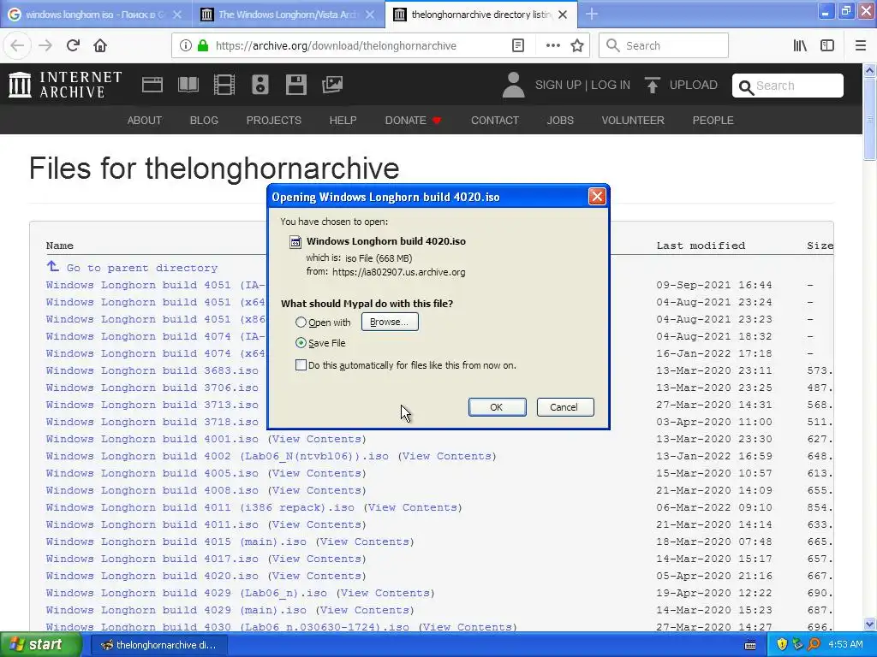Click the system tray security shield icon
Screen dimensions: 877x657
(782, 644)
